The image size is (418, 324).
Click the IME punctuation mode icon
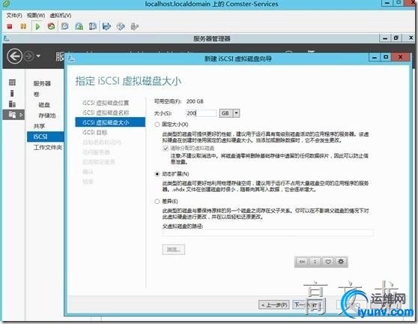(315, 262)
